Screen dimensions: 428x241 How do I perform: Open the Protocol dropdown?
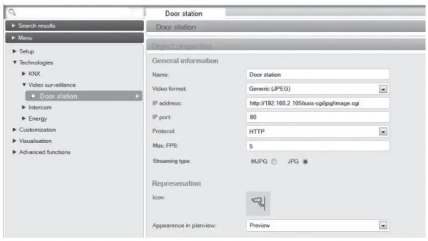383,131
